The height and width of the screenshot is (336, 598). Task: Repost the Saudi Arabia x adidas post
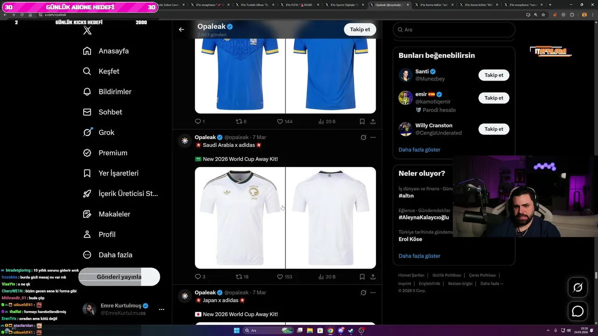pos(242,277)
